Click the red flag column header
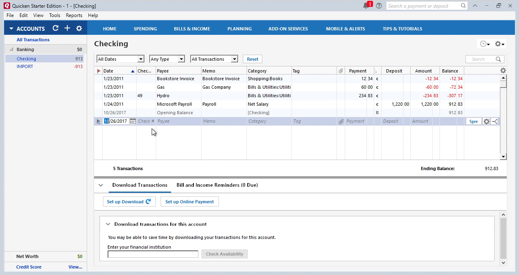The width and height of the screenshot is (519, 275). coord(98,71)
